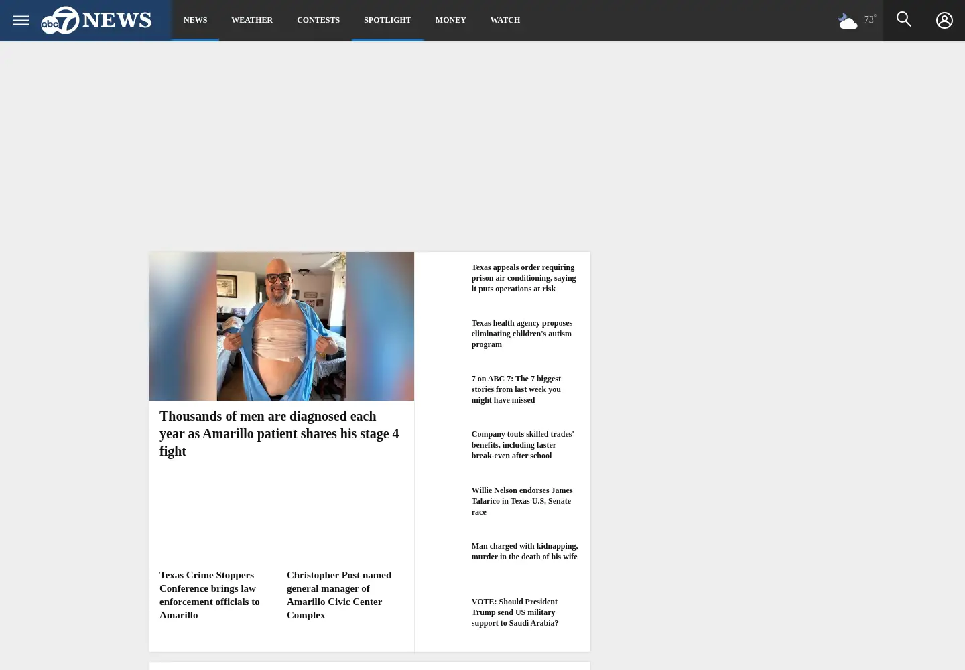Screen dimensions: 965x670
Task: Click the ABC 7 News logo
Action: point(96,20)
